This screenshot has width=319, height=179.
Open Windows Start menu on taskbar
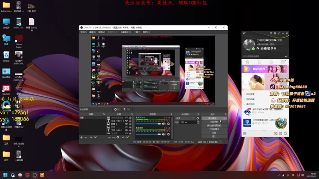(x=5, y=175)
